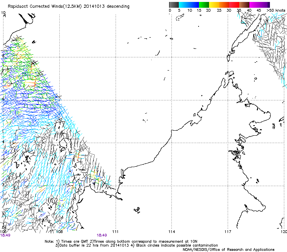
Task: Click the red 30-35 knots legend segment
Action: pos(234,5)
